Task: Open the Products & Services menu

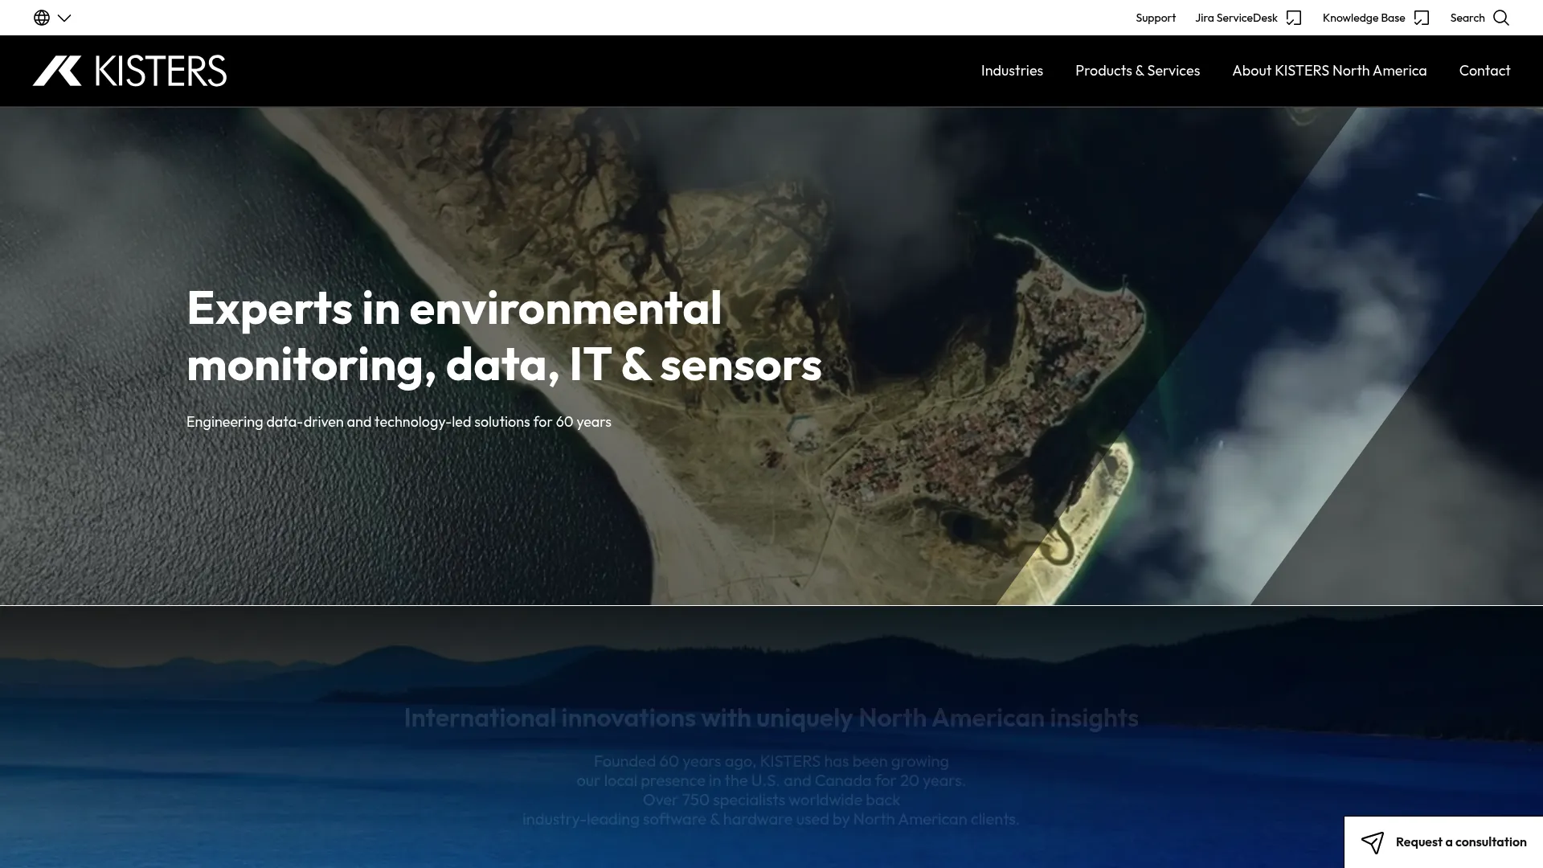Action: click(x=1137, y=71)
